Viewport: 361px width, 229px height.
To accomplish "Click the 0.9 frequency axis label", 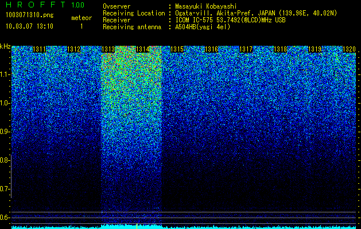I will [5, 132].
